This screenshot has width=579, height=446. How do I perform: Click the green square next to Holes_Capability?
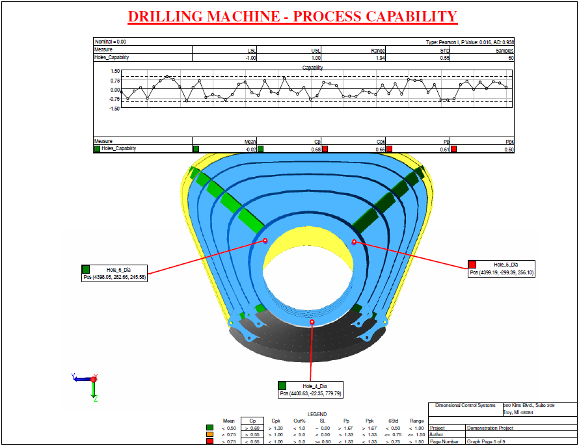coord(98,149)
